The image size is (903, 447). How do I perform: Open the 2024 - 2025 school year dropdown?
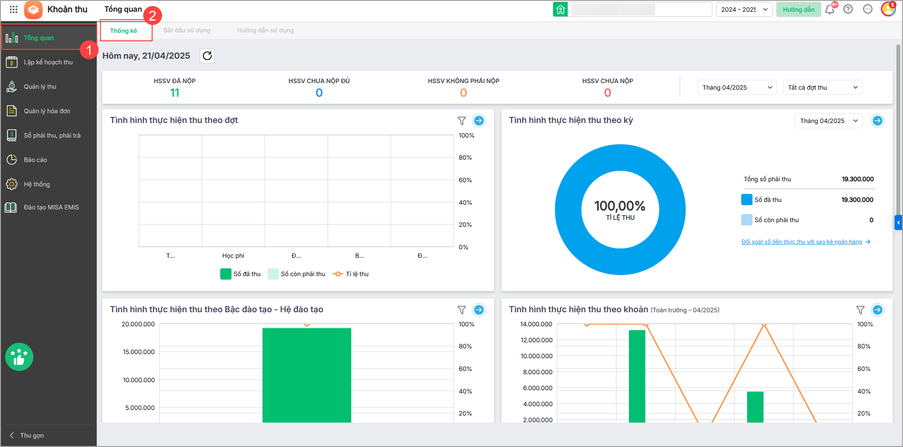[744, 9]
